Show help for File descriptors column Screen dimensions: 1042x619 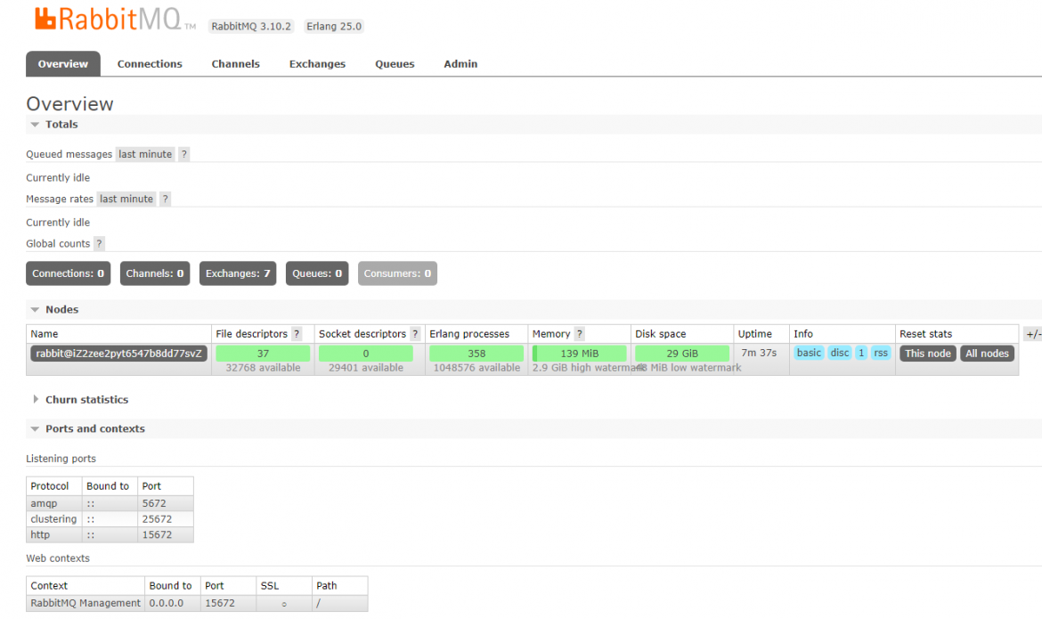pyautogui.click(x=297, y=334)
